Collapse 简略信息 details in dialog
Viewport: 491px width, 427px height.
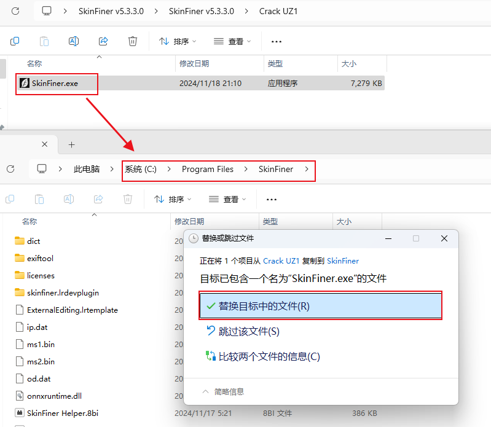pyautogui.click(x=223, y=391)
